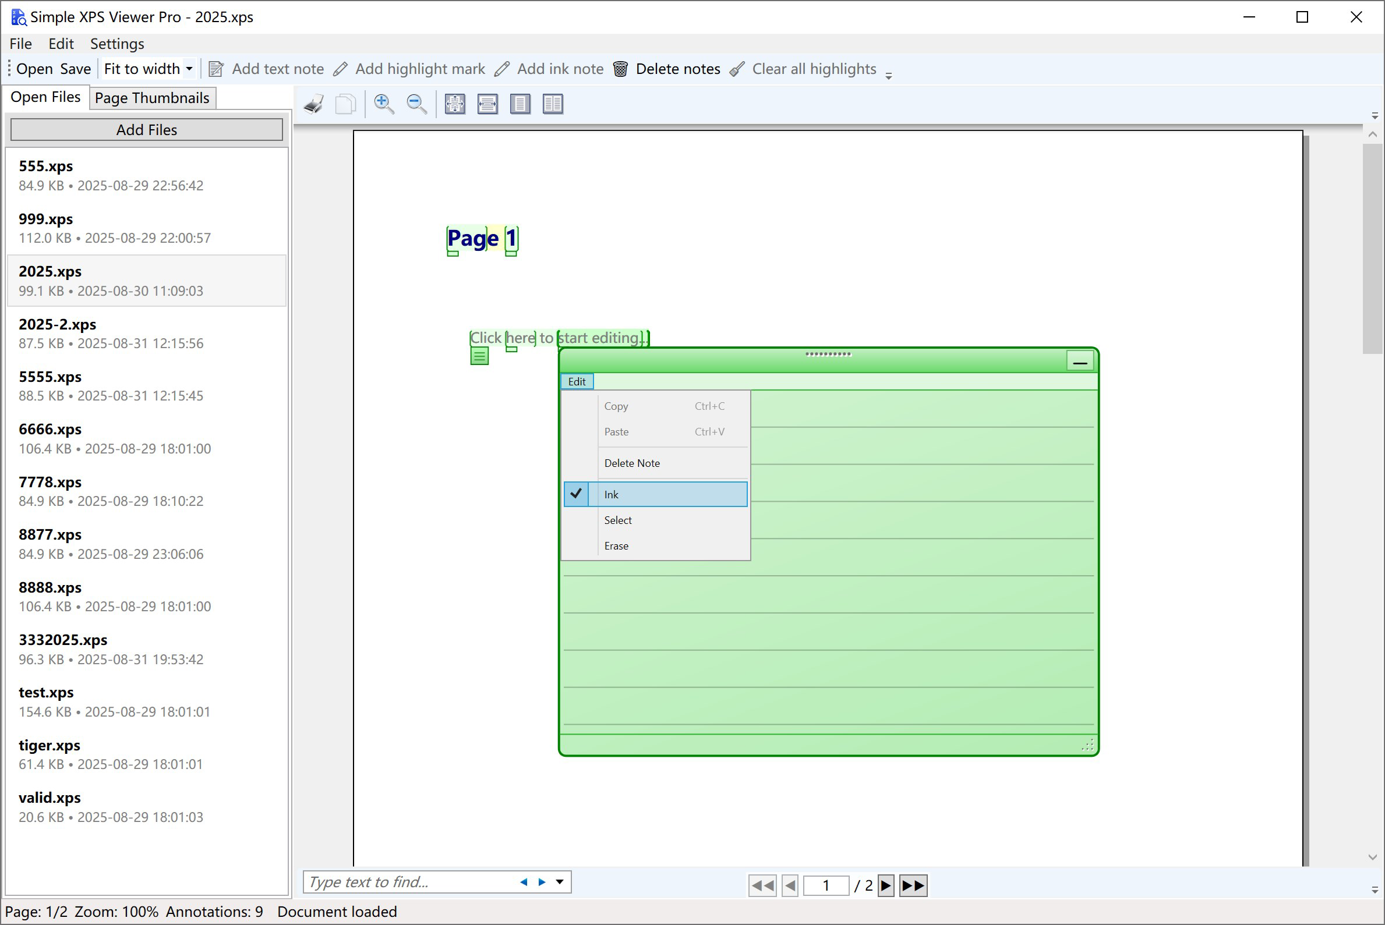Click the green sticky note icon on page
The height and width of the screenshot is (925, 1385).
pos(479,356)
